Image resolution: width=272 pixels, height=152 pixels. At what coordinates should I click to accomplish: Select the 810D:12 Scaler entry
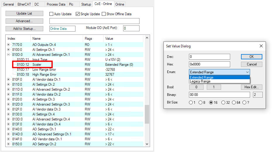click(75, 65)
